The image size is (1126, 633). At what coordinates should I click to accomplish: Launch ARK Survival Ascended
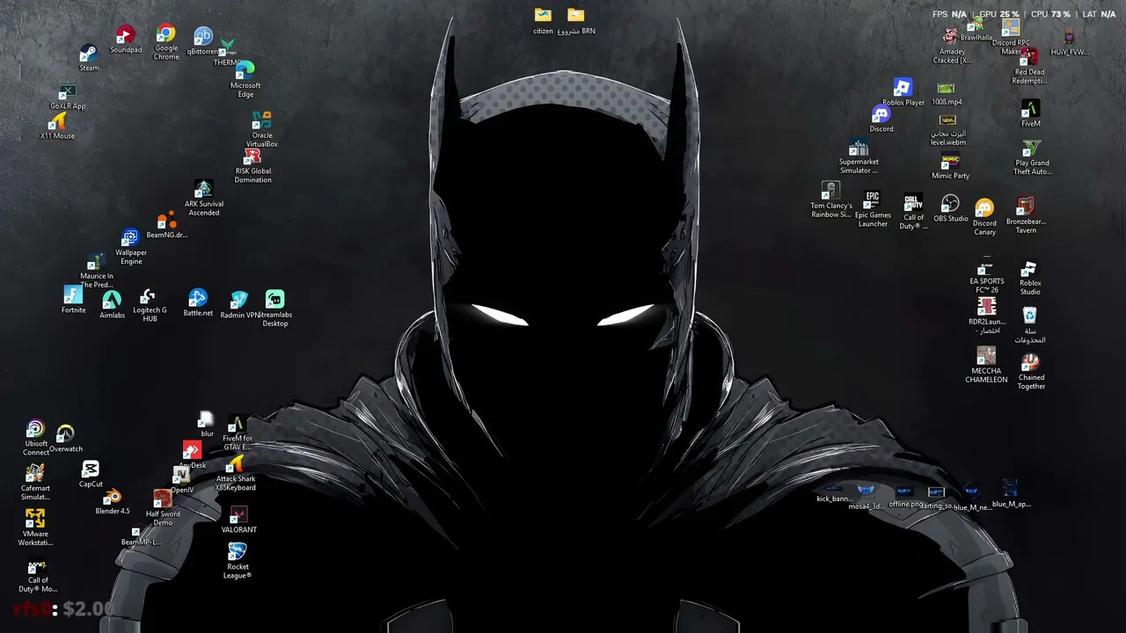[x=203, y=197]
